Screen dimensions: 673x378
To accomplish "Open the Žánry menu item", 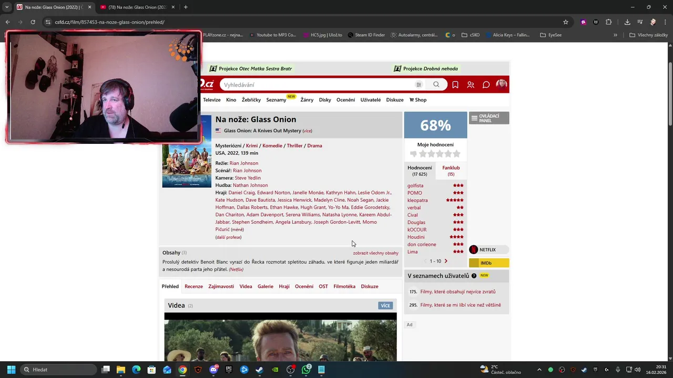I will [307, 100].
